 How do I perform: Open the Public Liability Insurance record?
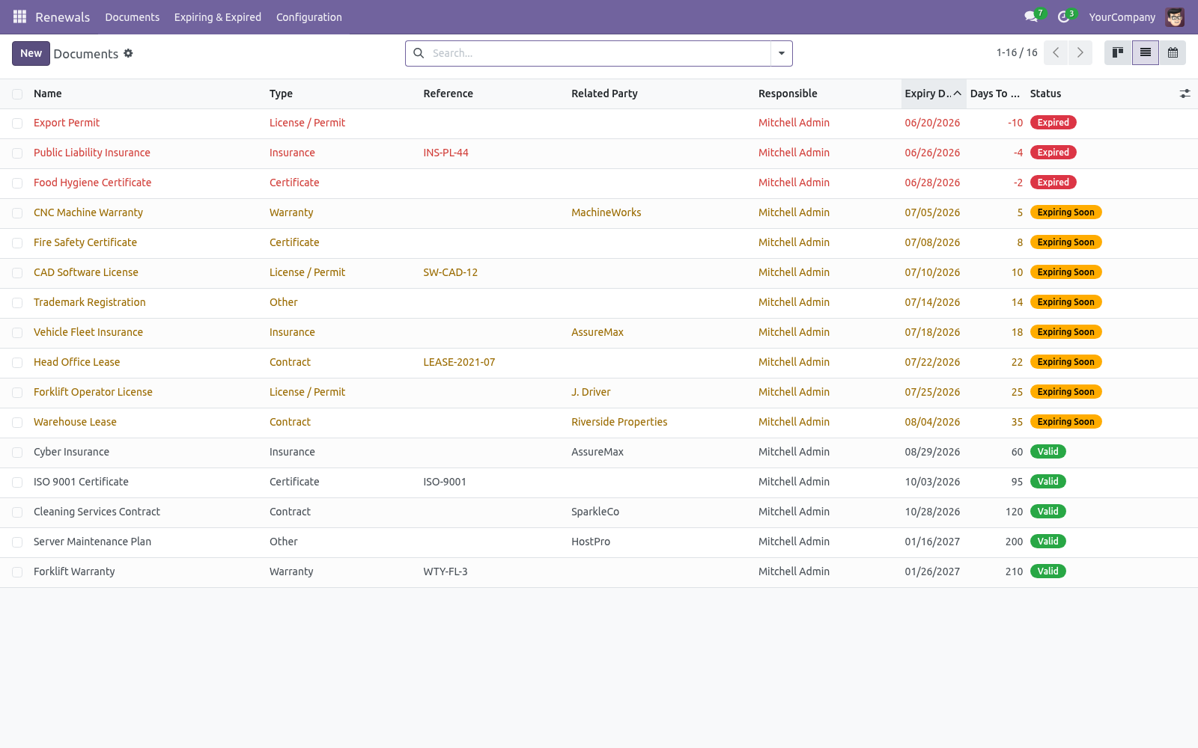tap(92, 153)
